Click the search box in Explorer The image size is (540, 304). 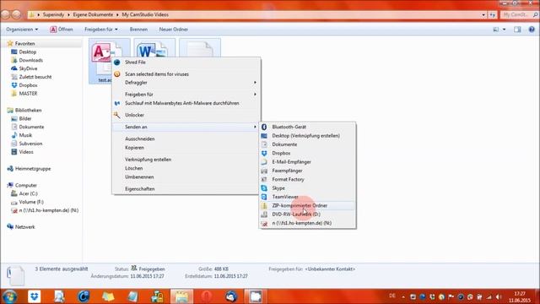(519, 15)
